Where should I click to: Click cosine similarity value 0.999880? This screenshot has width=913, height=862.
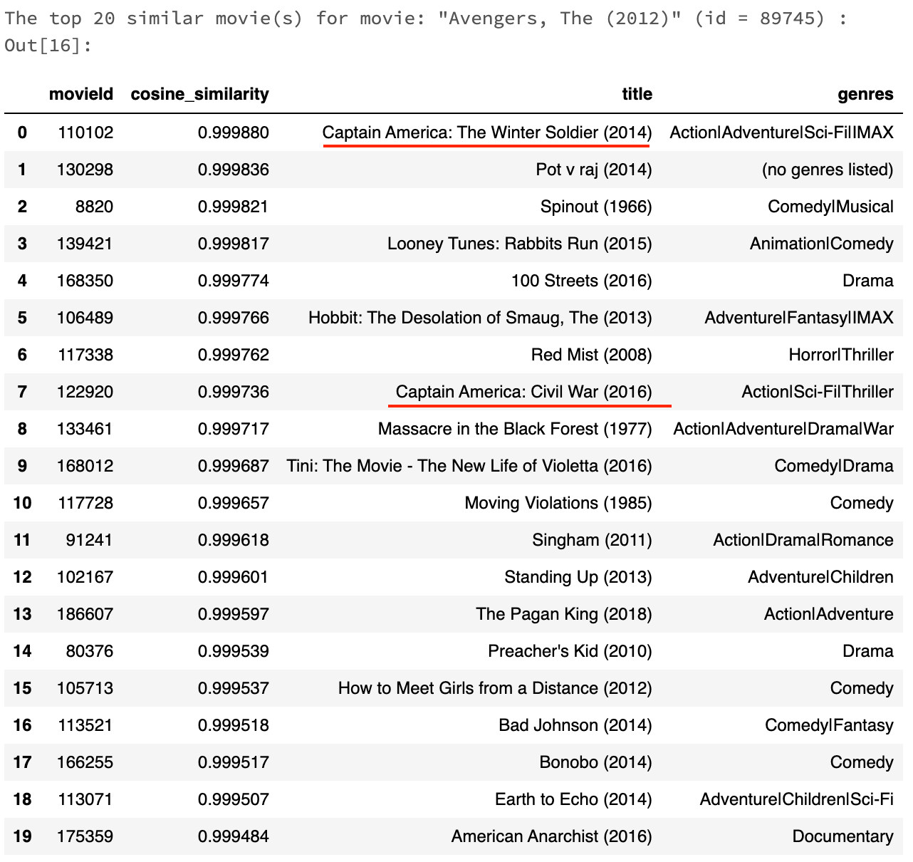(x=234, y=133)
